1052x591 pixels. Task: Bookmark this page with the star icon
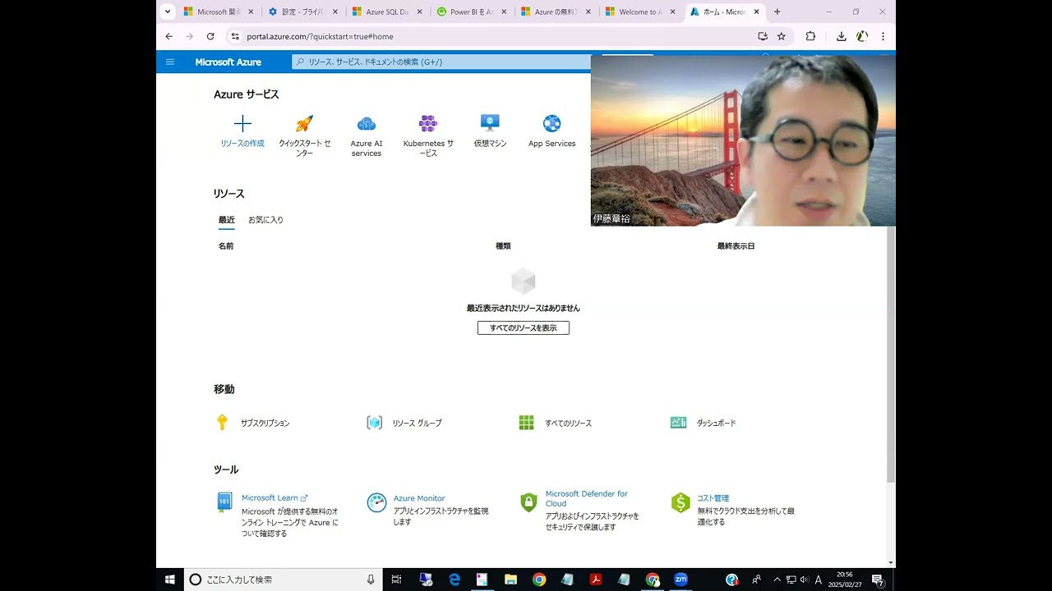click(782, 36)
